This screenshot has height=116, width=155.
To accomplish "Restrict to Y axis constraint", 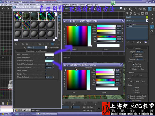I will pyautogui.click(x=152, y=19).
